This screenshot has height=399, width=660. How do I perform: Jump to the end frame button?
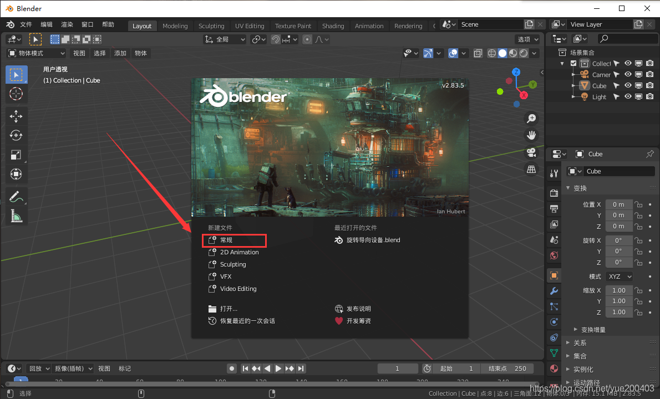[301, 369]
